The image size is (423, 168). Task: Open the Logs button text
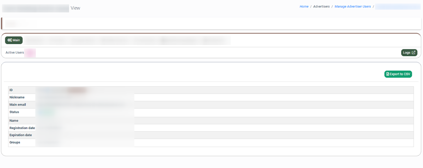pos(406,53)
